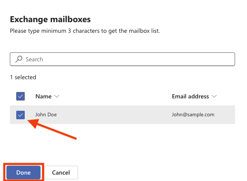Viewport: 247px width, 181px height.
Task: Click the checkmark icon beside Name header
Action: tap(20, 96)
